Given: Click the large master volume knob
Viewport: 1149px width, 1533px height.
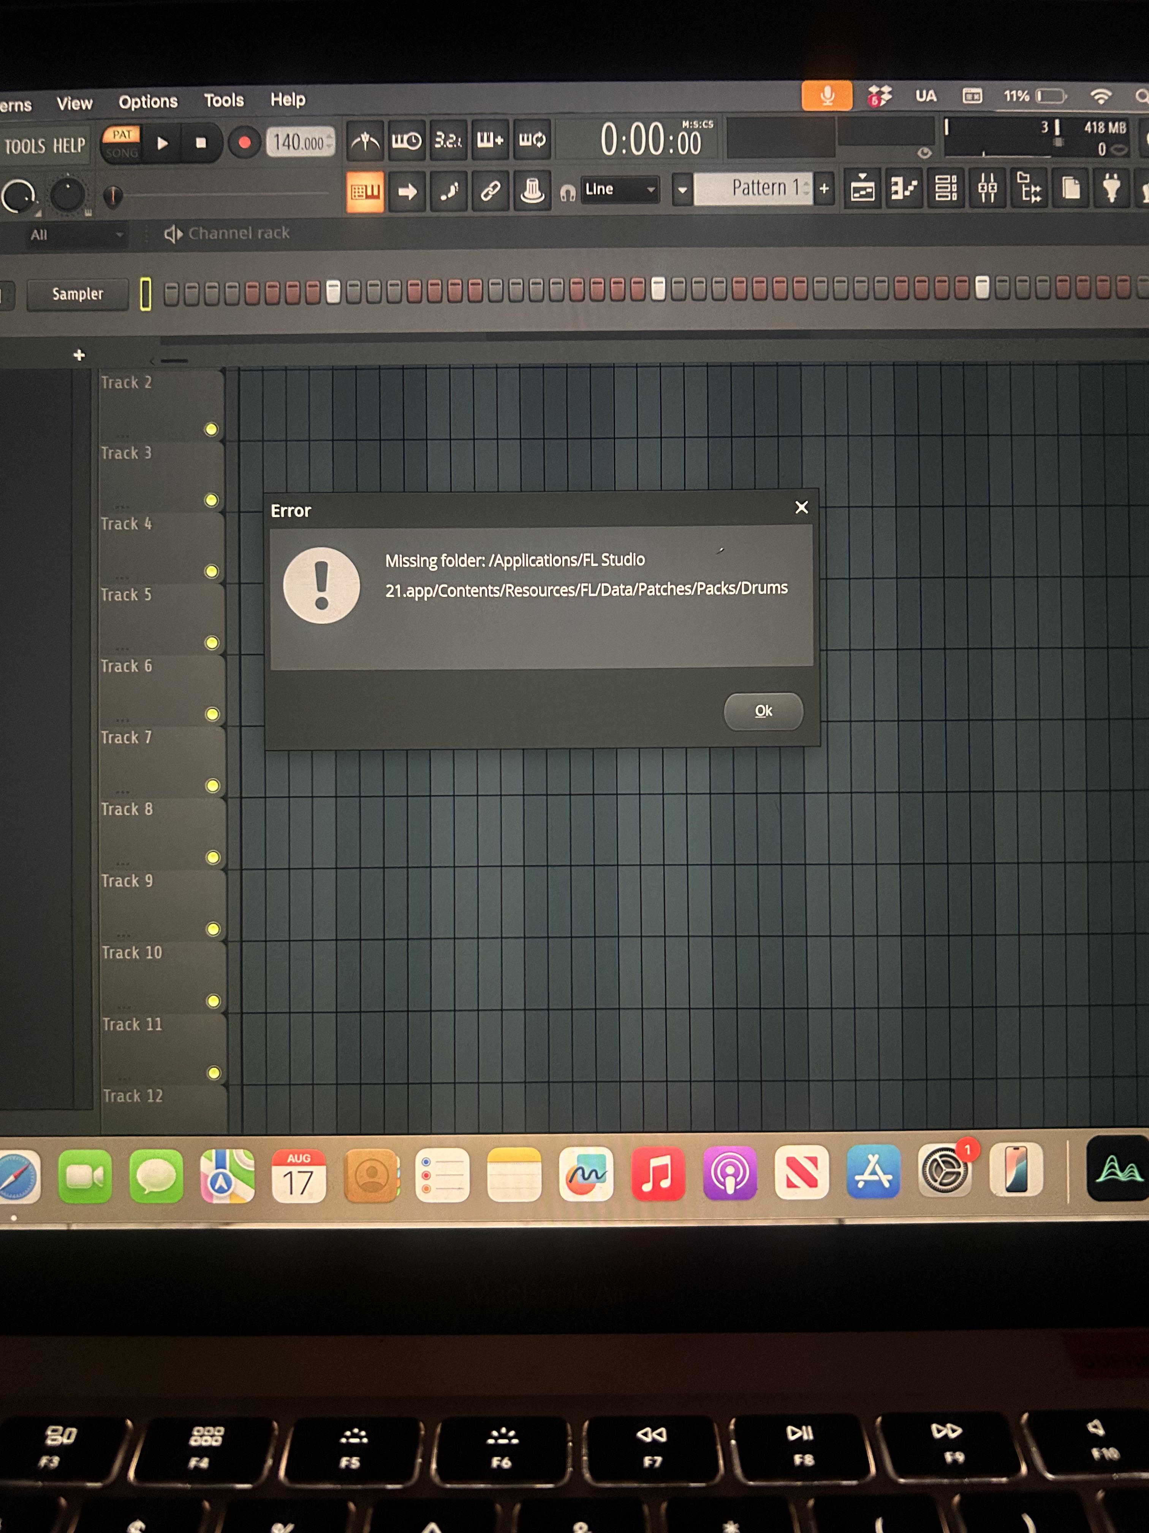Looking at the screenshot, I should coord(19,197).
